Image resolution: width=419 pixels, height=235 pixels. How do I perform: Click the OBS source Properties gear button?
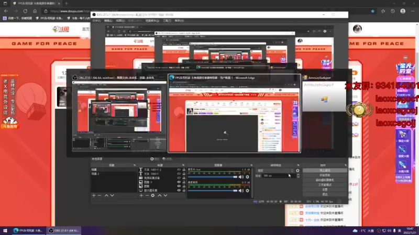155,159
